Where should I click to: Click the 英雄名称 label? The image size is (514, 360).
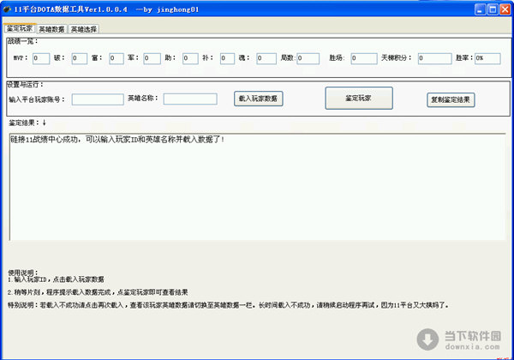coord(142,98)
